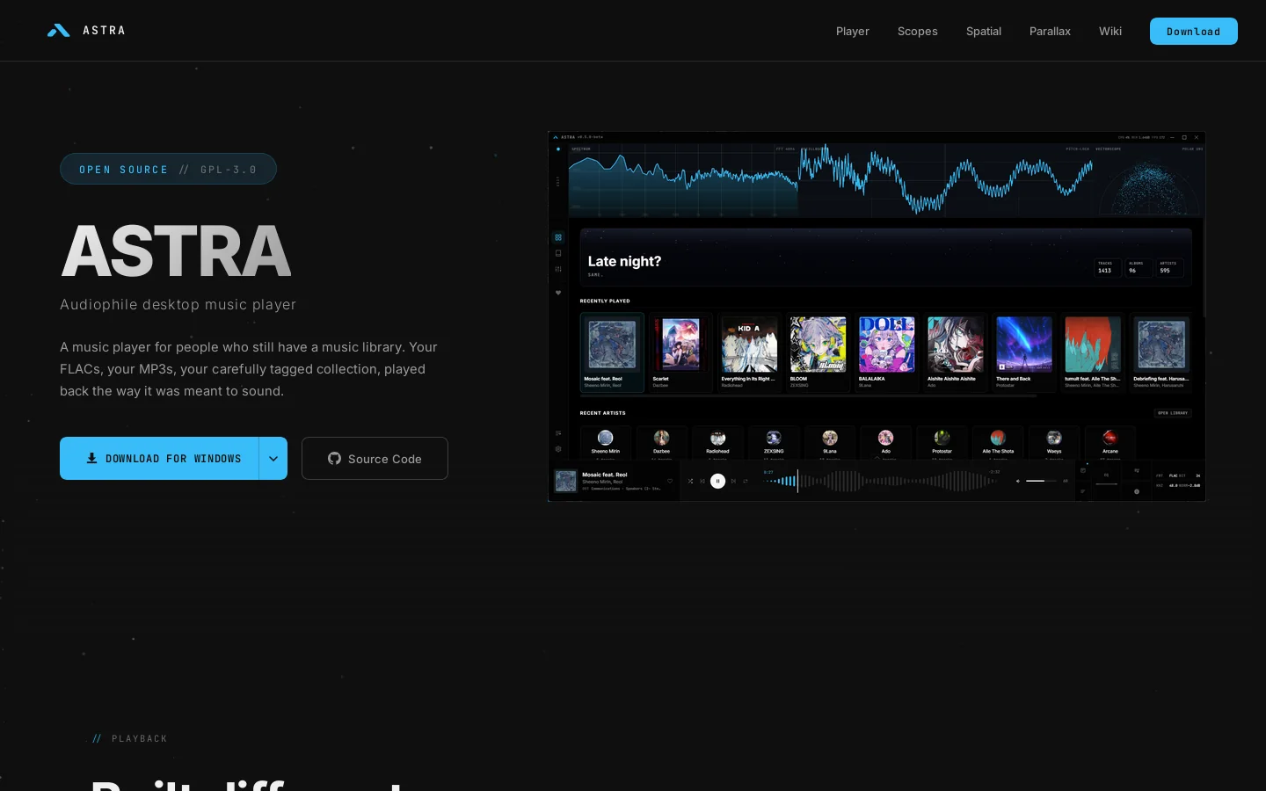Click the 'Late night?' greeting heading
This screenshot has height=791, width=1266.
(x=624, y=261)
